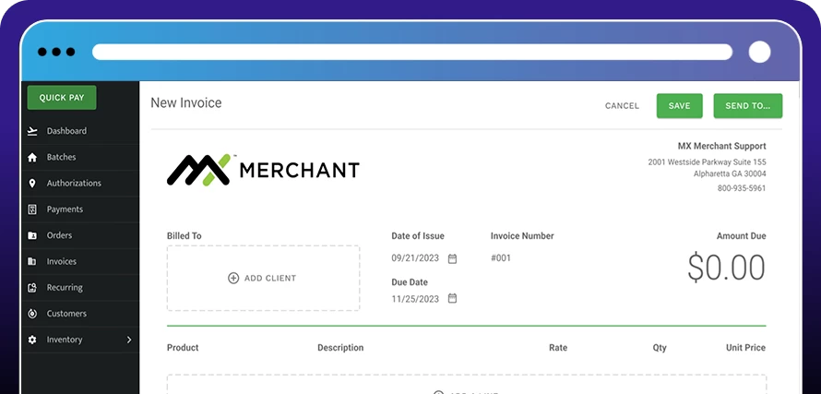Click the Orders folder icon
821x394 pixels.
tap(32, 236)
